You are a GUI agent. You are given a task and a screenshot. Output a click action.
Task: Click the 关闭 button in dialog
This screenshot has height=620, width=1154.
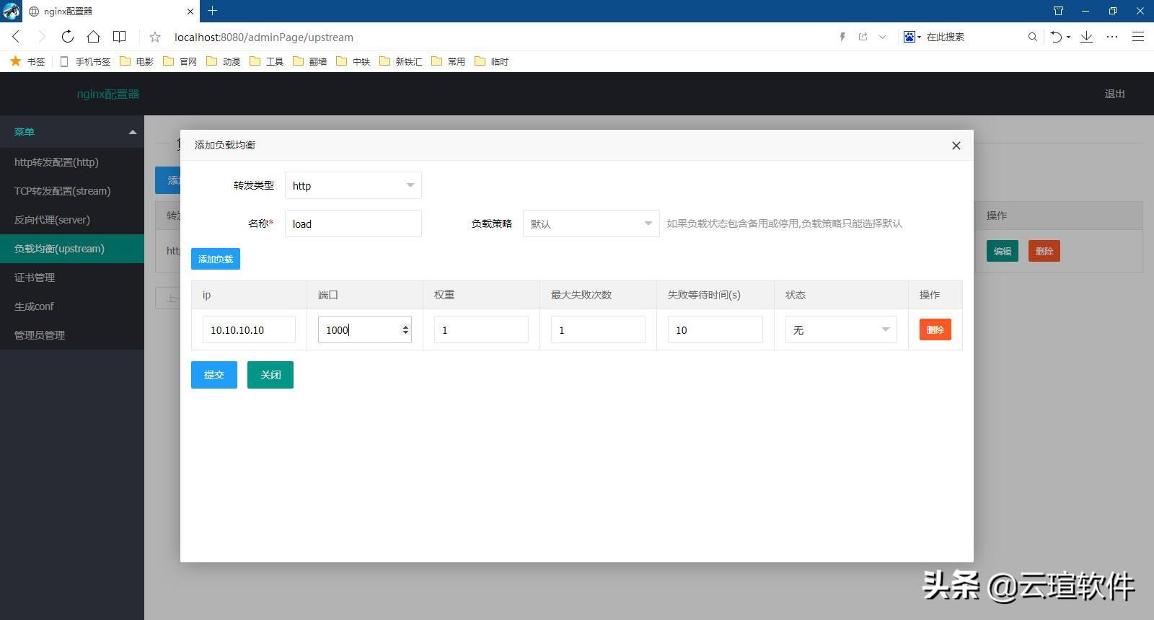click(270, 375)
